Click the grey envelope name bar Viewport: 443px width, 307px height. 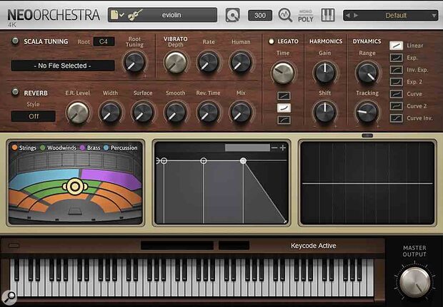click(247, 147)
